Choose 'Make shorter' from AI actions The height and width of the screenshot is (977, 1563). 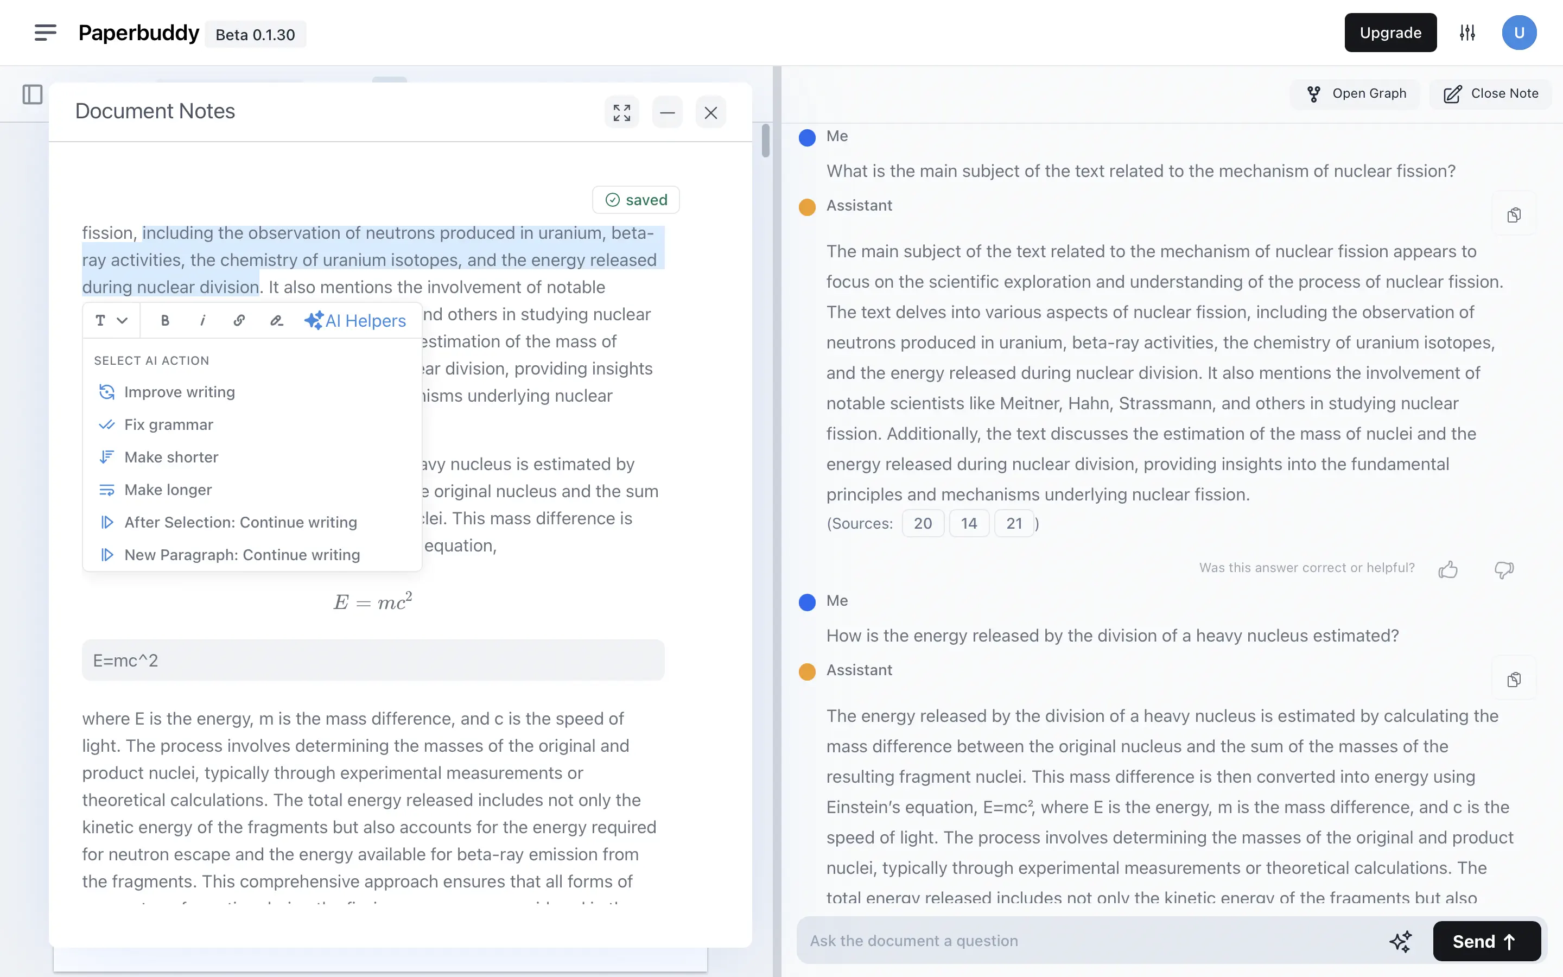click(171, 457)
